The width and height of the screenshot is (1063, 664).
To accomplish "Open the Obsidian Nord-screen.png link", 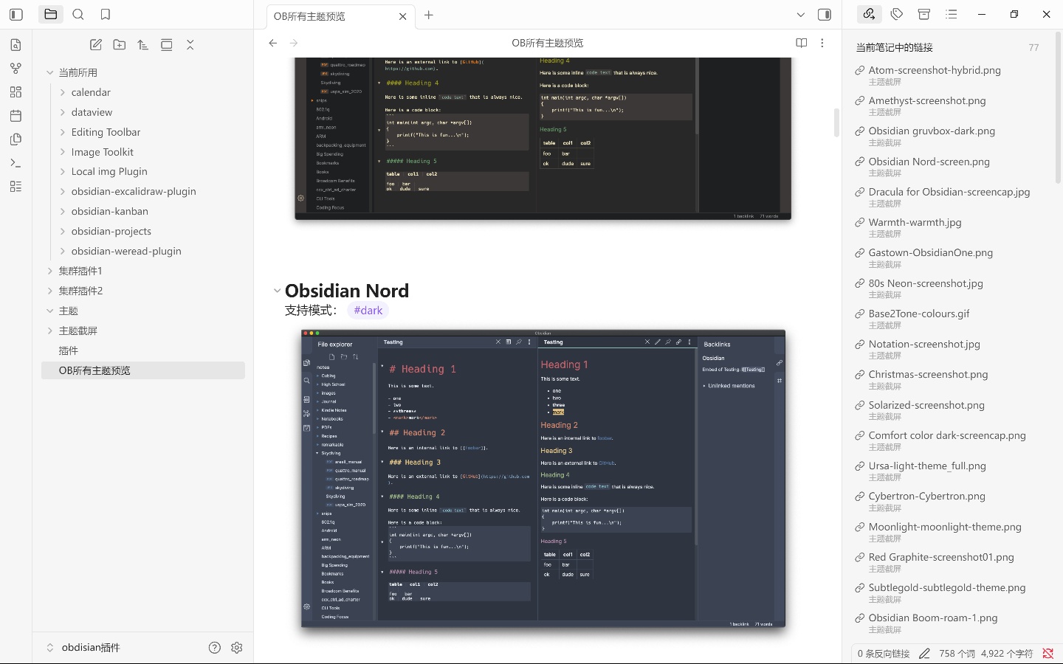I will (929, 162).
